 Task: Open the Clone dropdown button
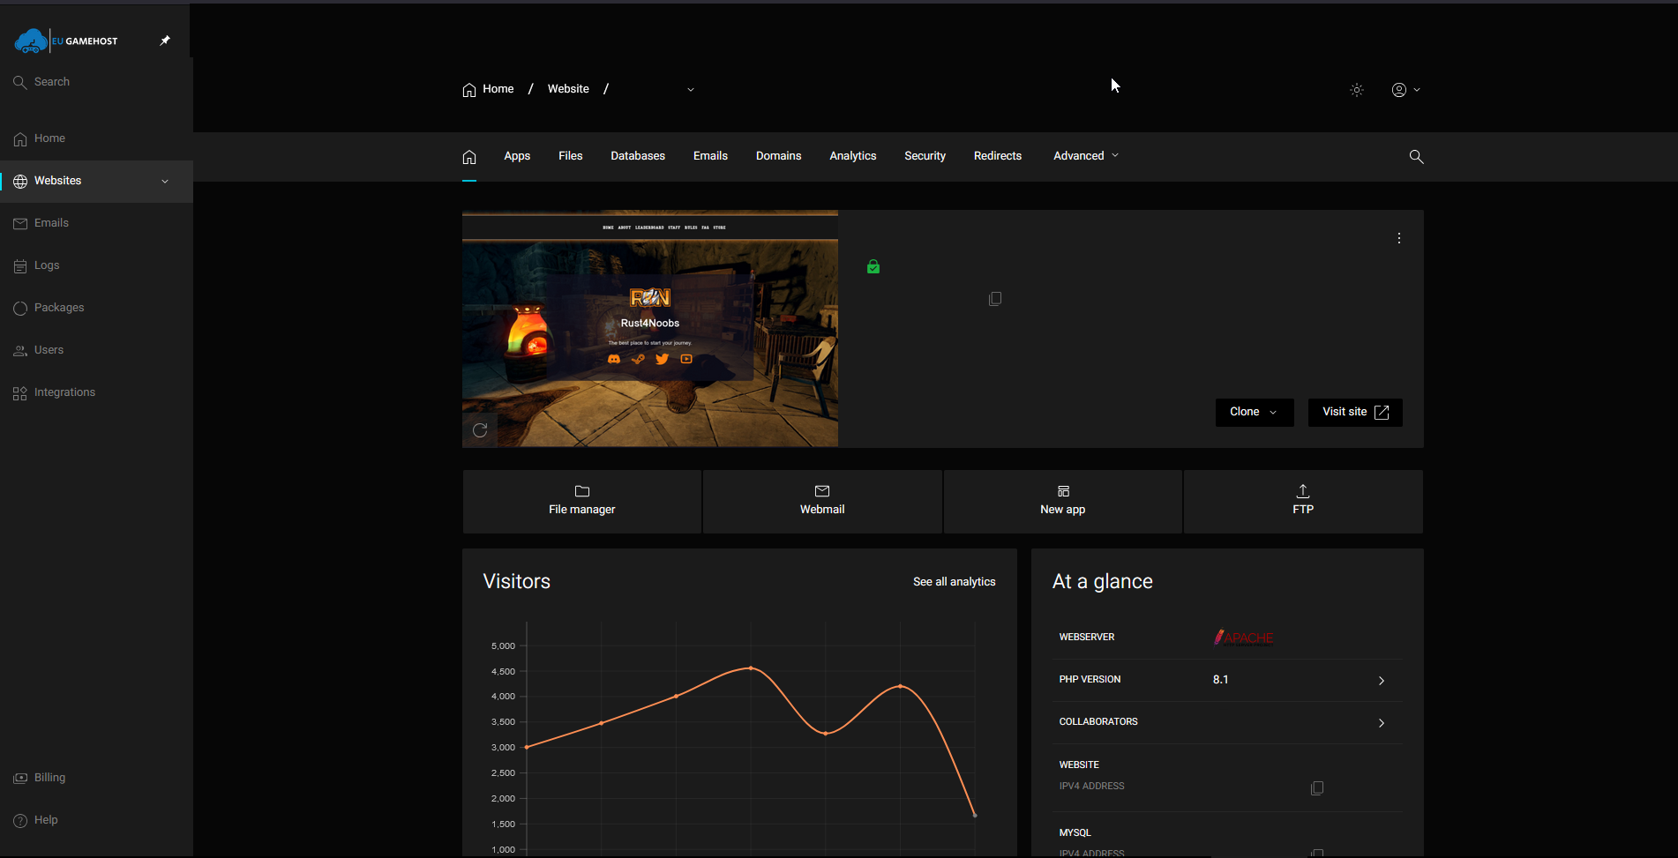pyautogui.click(x=1255, y=413)
